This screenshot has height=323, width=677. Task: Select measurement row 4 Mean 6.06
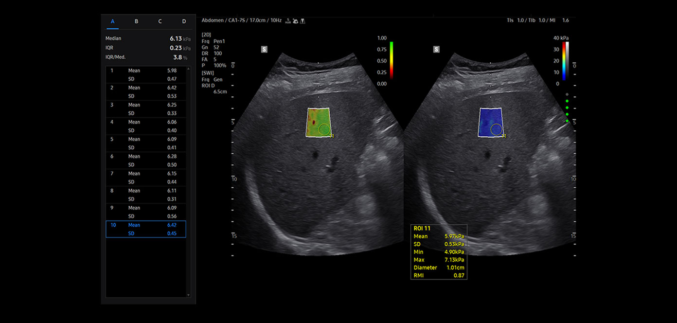coord(146,126)
